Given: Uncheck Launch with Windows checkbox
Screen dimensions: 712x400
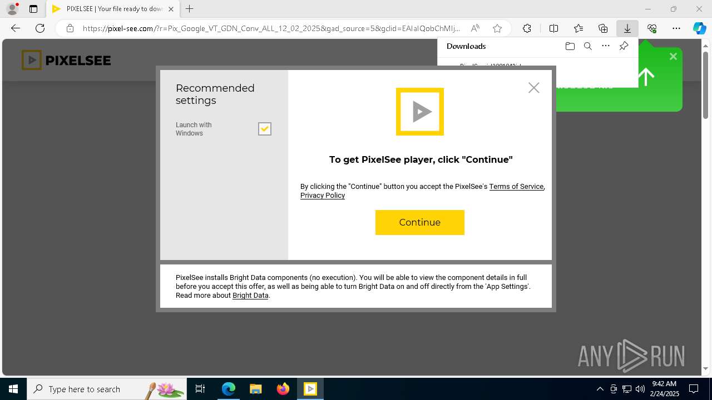Looking at the screenshot, I should (265, 129).
